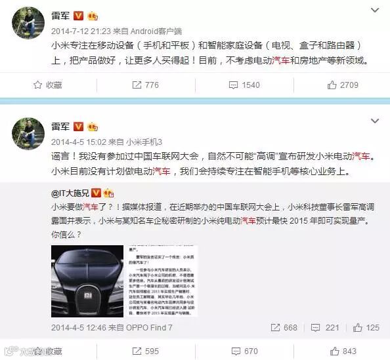Screen dimensions: 390x360
Task: Click the verified V badge on first post
Action: (x=78, y=16)
